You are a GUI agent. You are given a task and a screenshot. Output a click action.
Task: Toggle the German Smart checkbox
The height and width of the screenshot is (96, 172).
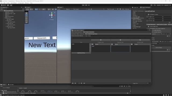tap(134, 44)
